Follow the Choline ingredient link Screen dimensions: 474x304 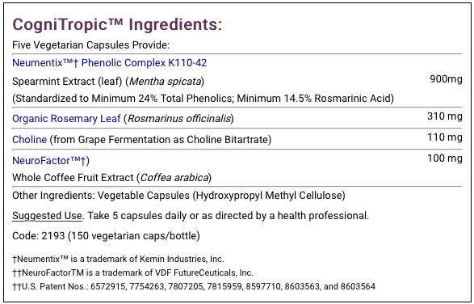[x=30, y=140]
